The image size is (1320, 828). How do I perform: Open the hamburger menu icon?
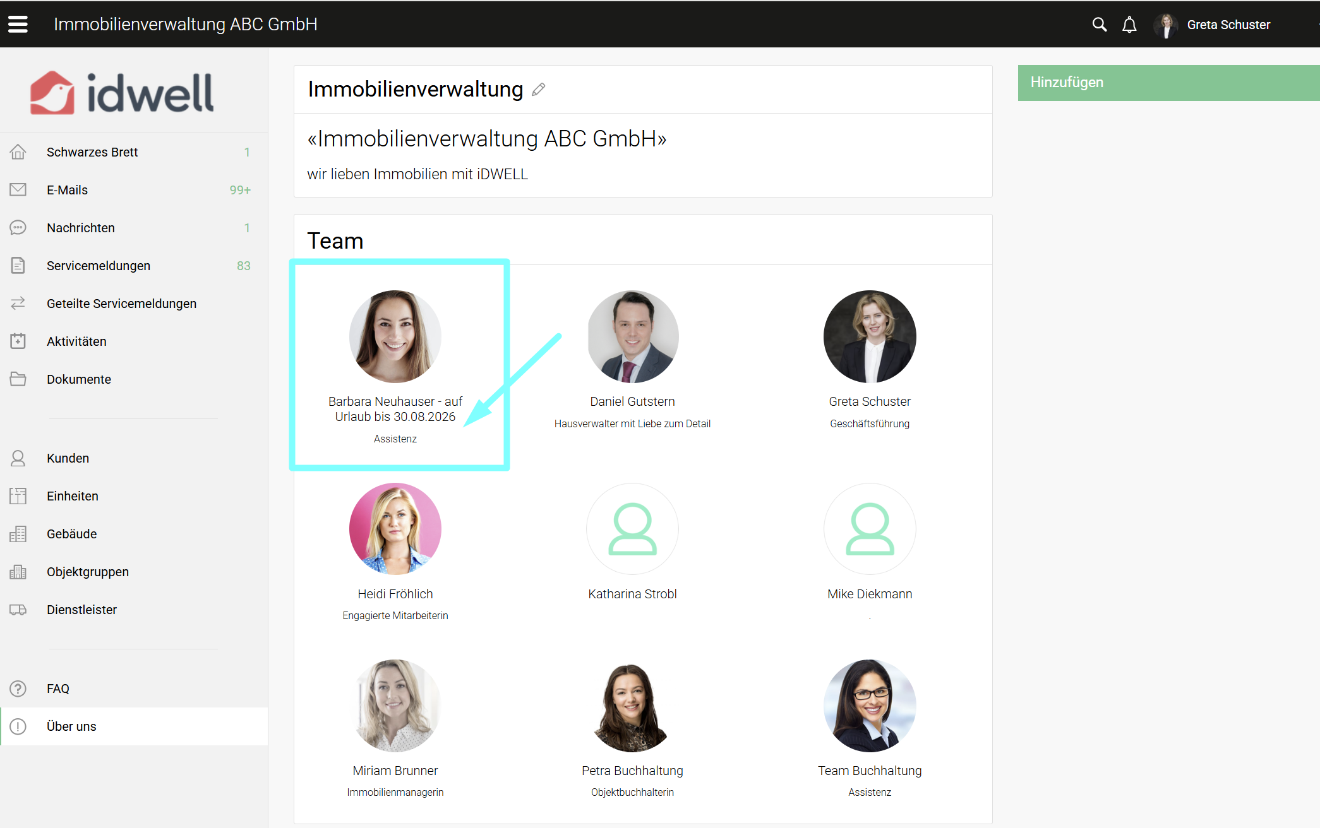click(18, 24)
